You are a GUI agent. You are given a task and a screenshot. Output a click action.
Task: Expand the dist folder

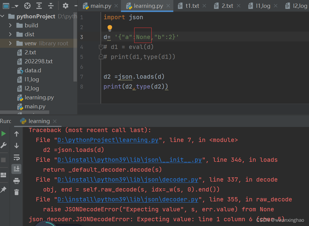(x=10, y=35)
